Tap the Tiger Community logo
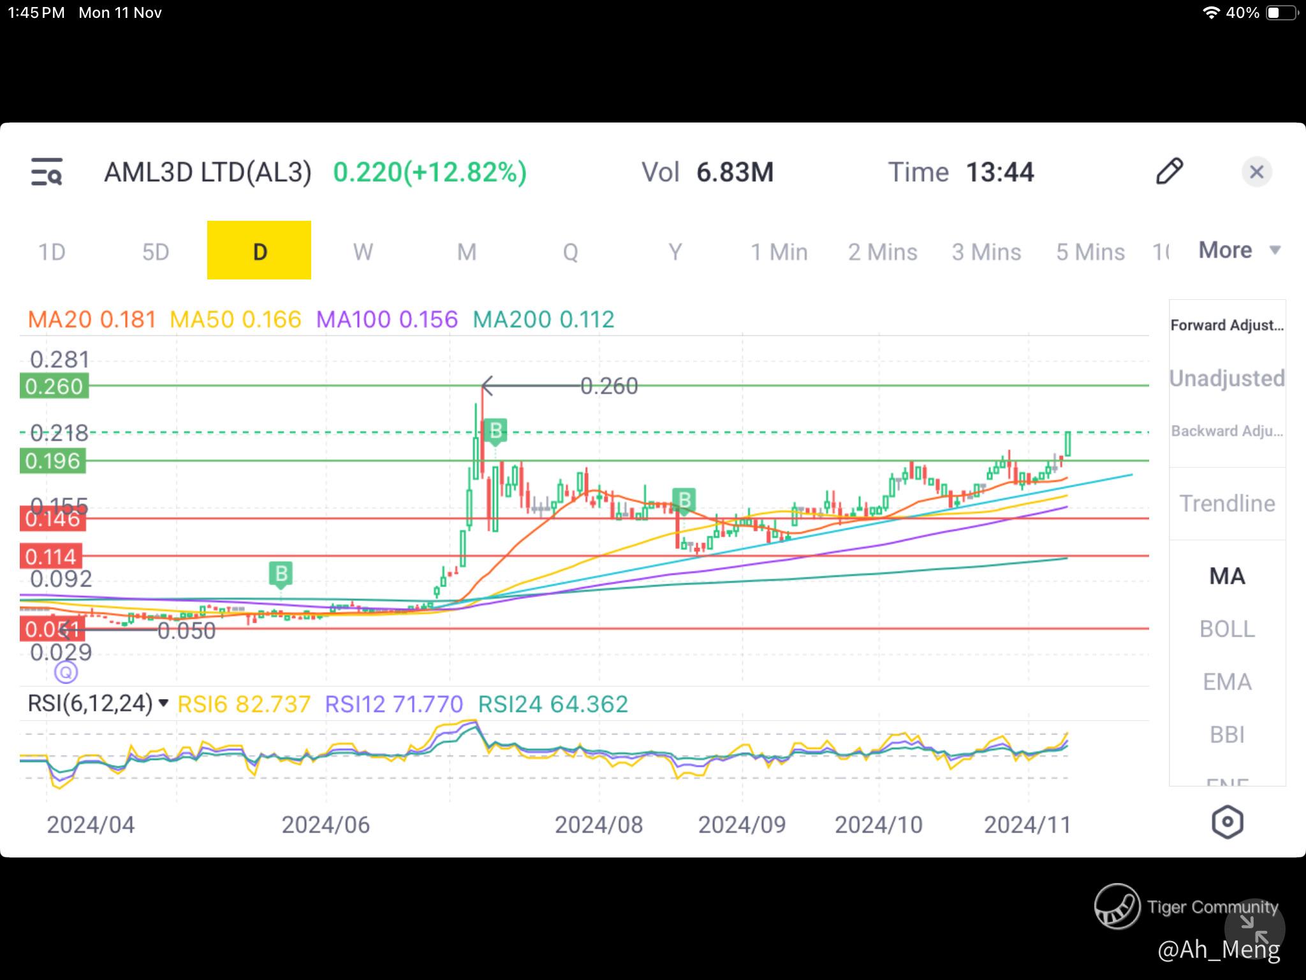 click(1117, 906)
